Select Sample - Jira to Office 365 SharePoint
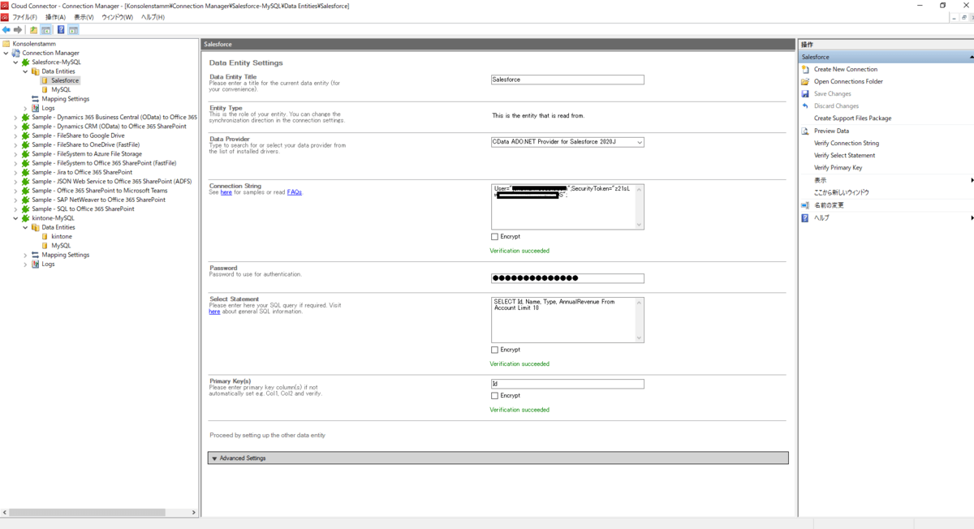The image size is (974, 529). (x=82, y=172)
